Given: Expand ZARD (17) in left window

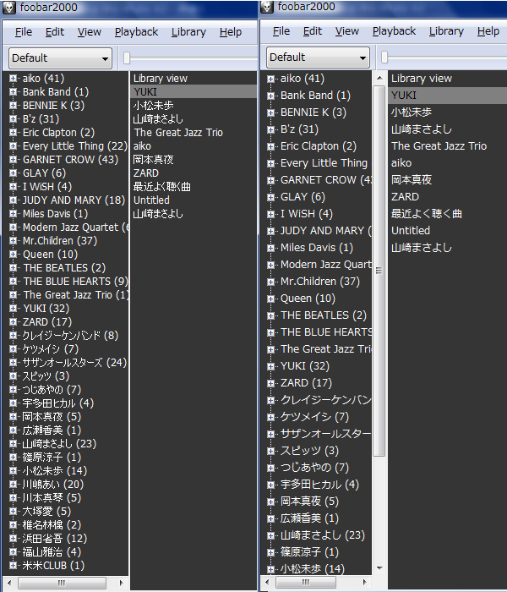Looking at the screenshot, I should click(x=14, y=322).
